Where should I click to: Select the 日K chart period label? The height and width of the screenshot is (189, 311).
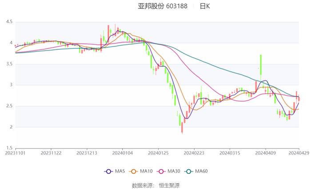[x=204, y=6]
